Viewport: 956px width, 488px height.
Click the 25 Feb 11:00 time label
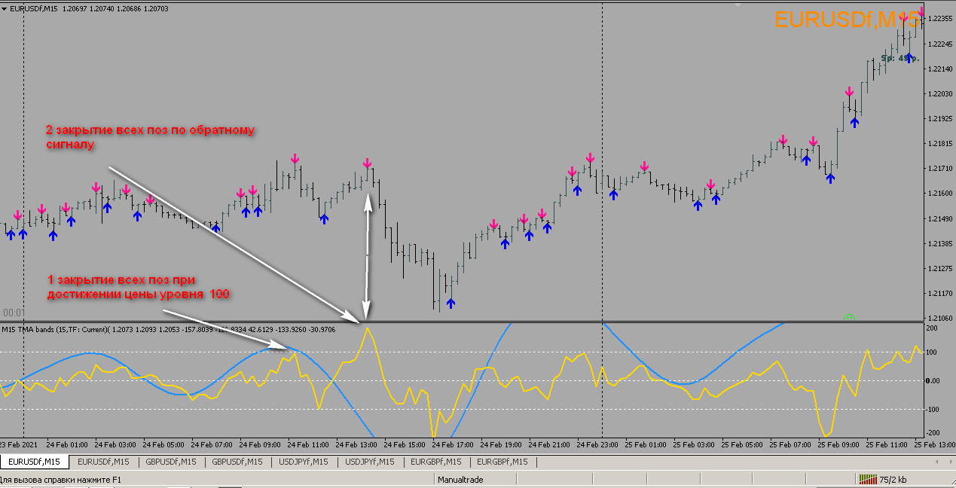tap(887, 444)
